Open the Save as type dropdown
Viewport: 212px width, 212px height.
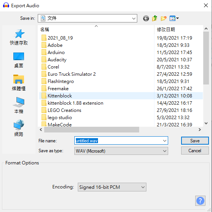121,151
